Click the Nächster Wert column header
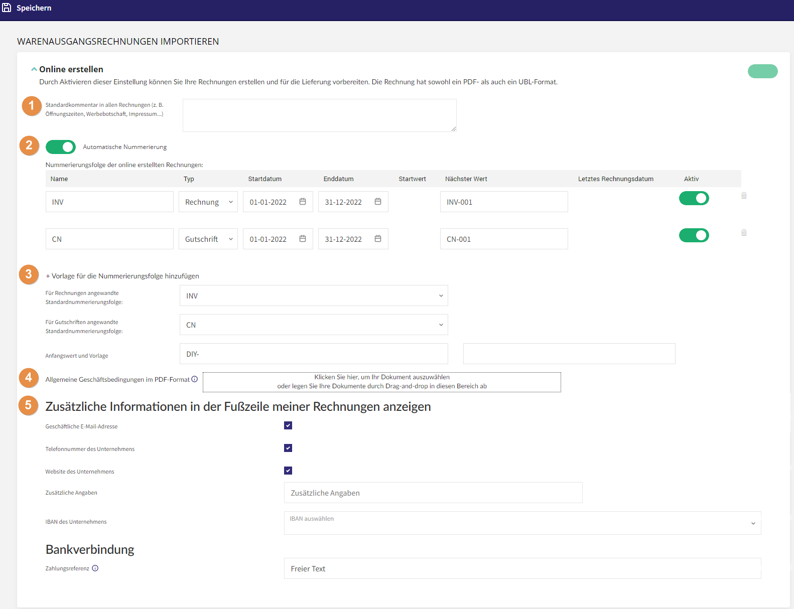794x609 pixels. point(466,179)
